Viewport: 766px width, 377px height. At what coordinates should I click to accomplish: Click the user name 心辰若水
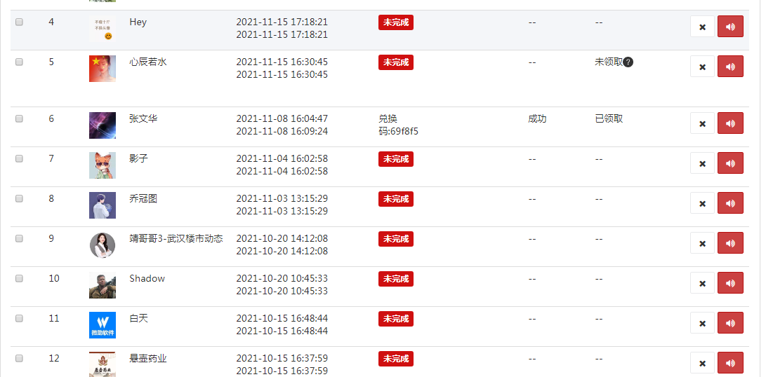click(148, 62)
